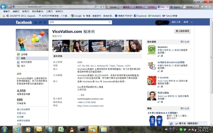Click the create page button beside page title
Viewport: 213px width, 133px height.
182,31
